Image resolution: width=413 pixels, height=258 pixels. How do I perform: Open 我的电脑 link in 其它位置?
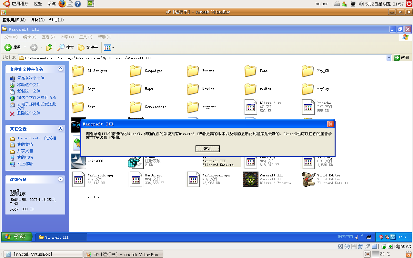[x=25, y=157]
